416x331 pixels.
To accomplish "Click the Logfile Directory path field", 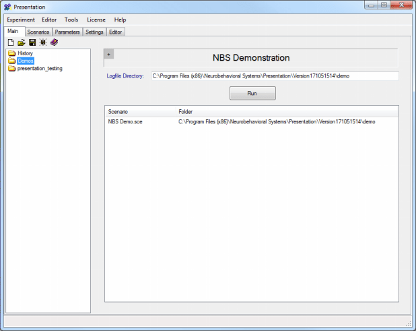I will tap(275, 76).
